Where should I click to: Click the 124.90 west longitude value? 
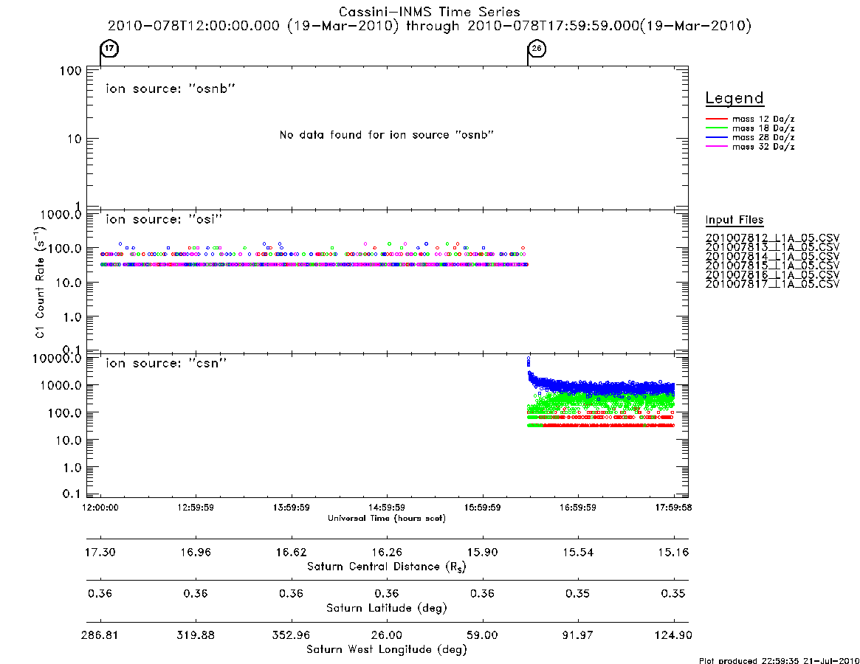pos(673,635)
